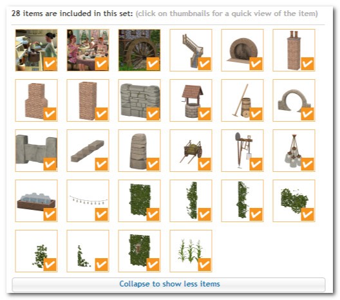Screen dimensions: 340x300
Task: View the ivy wall with birdhouse item
Action: pos(140,251)
